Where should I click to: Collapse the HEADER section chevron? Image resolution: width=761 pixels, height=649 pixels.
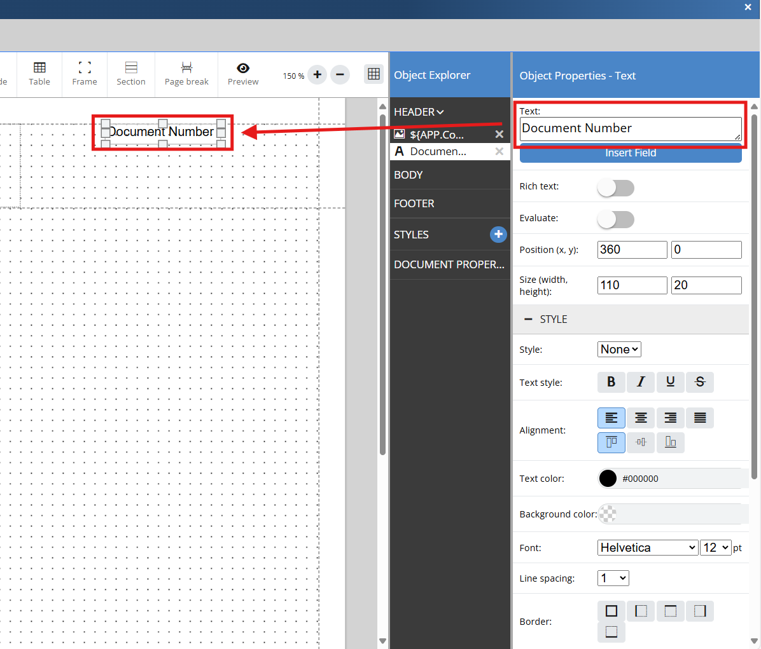(440, 113)
